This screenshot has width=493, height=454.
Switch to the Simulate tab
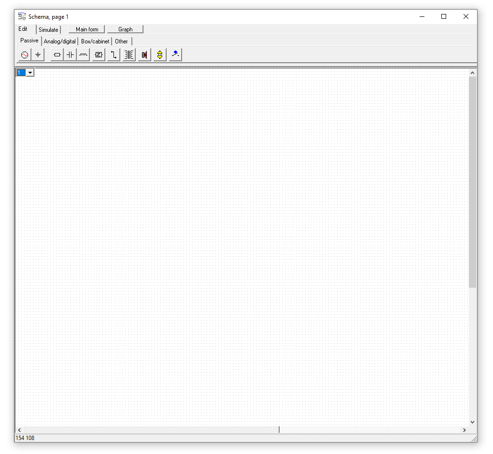pyautogui.click(x=48, y=30)
